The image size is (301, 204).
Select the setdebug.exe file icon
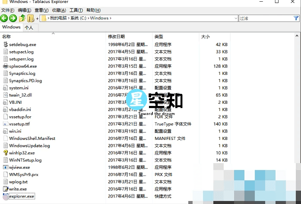[6, 44]
